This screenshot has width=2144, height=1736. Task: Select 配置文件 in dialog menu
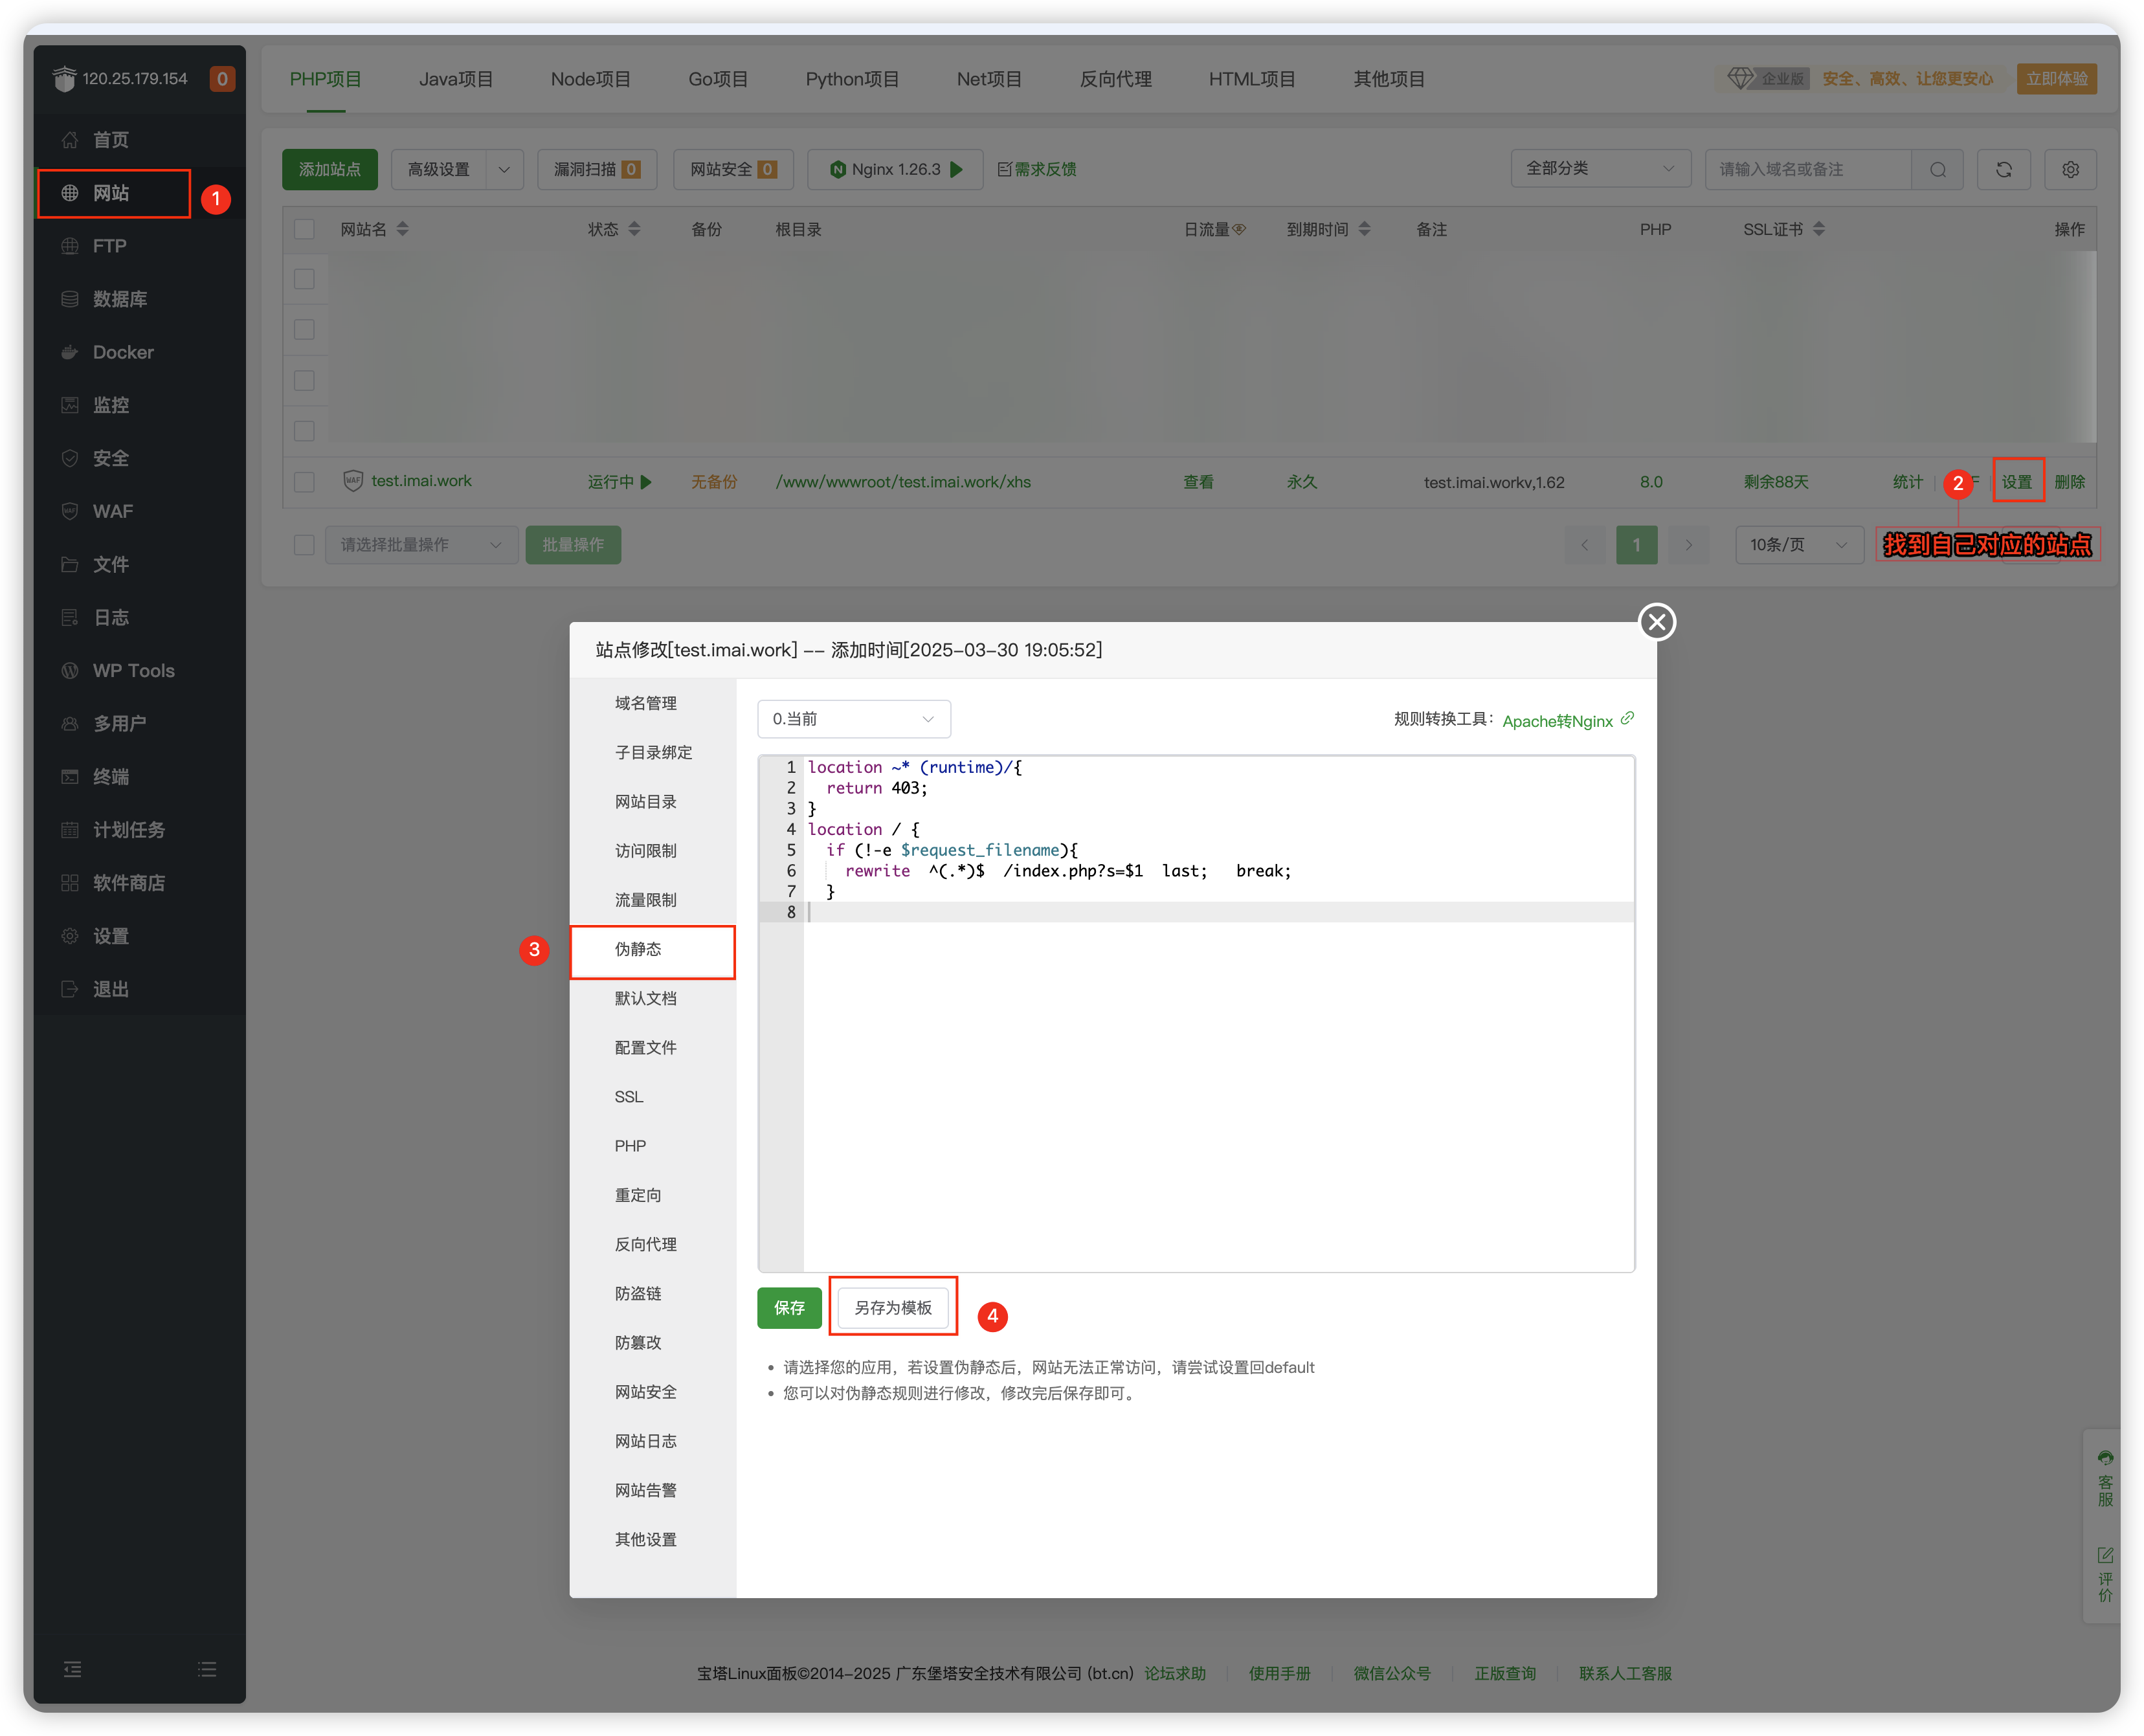(x=645, y=1047)
